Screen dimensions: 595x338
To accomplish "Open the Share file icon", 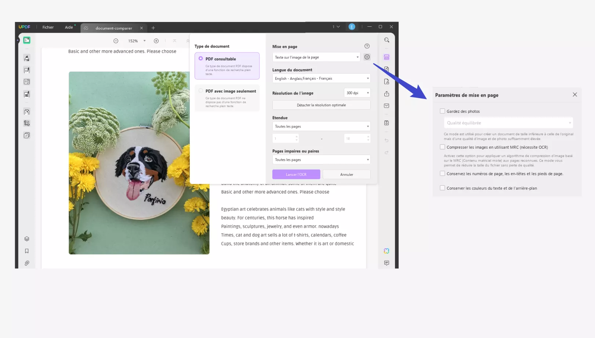I will click(387, 94).
